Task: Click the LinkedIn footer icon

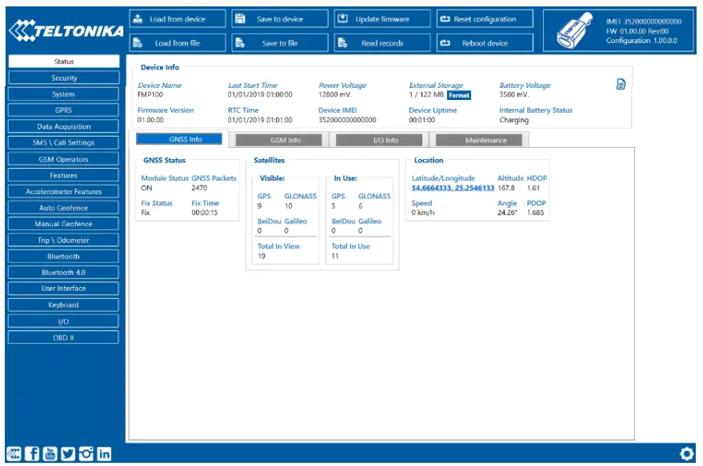Action: (103, 452)
